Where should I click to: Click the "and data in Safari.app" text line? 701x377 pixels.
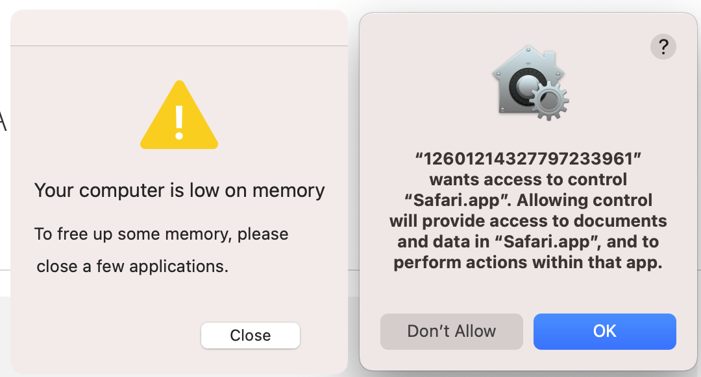(x=528, y=242)
